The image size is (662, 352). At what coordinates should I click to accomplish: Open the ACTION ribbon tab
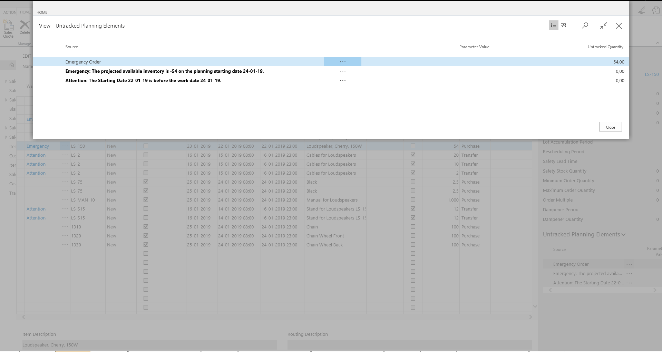(10, 12)
